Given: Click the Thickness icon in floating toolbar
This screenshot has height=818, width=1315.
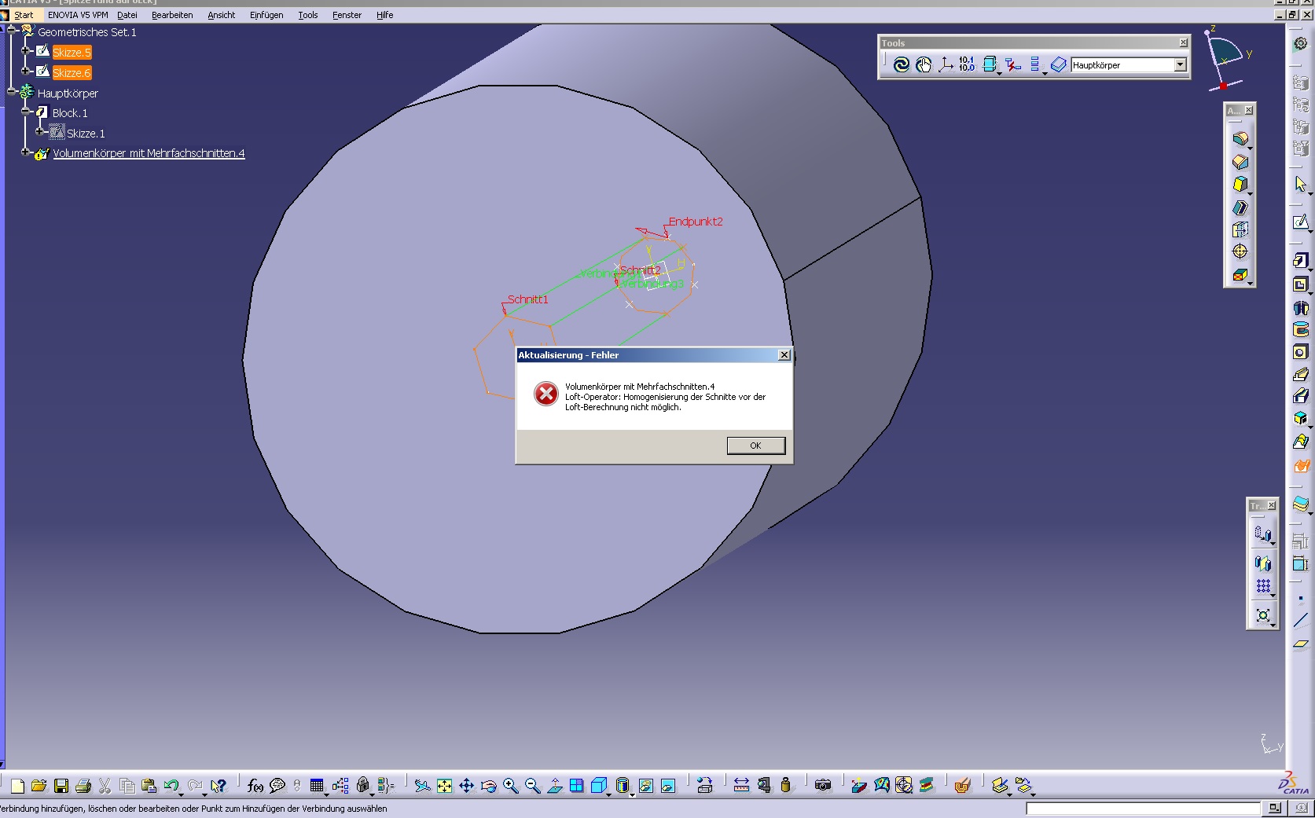Looking at the screenshot, I should (1240, 229).
